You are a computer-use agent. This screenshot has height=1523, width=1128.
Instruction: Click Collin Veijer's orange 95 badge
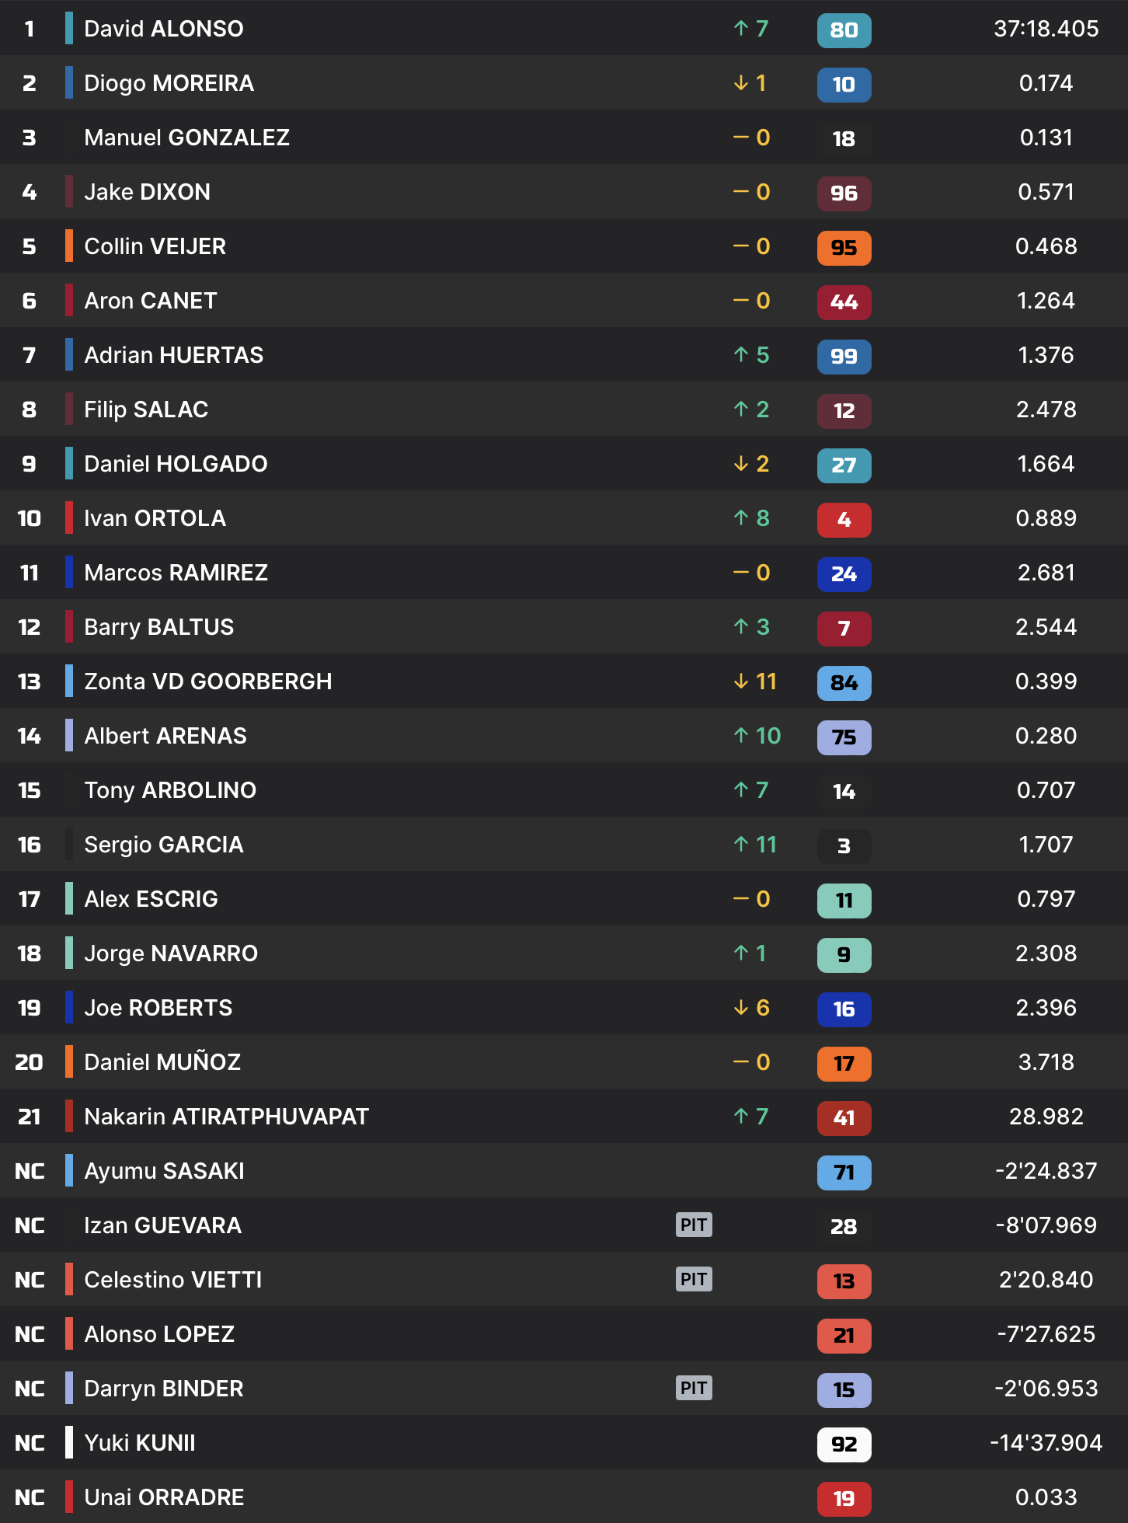[844, 248]
